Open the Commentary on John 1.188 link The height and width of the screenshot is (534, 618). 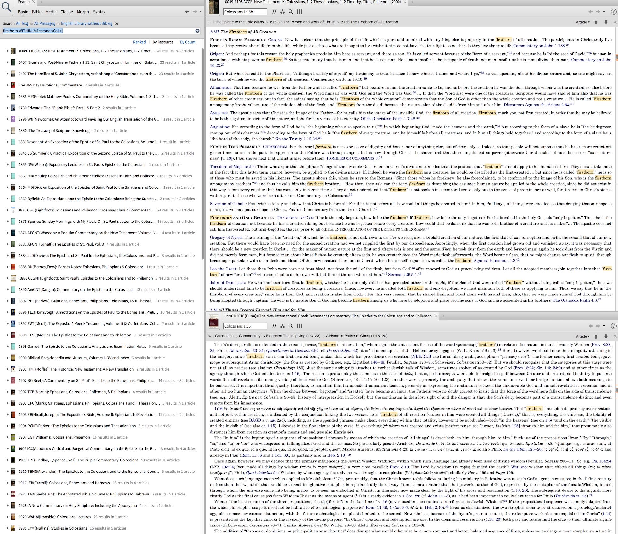539,45
